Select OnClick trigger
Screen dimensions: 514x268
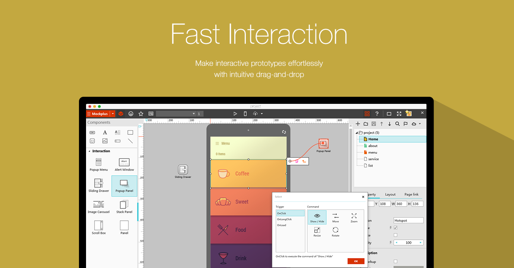[x=290, y=213]
